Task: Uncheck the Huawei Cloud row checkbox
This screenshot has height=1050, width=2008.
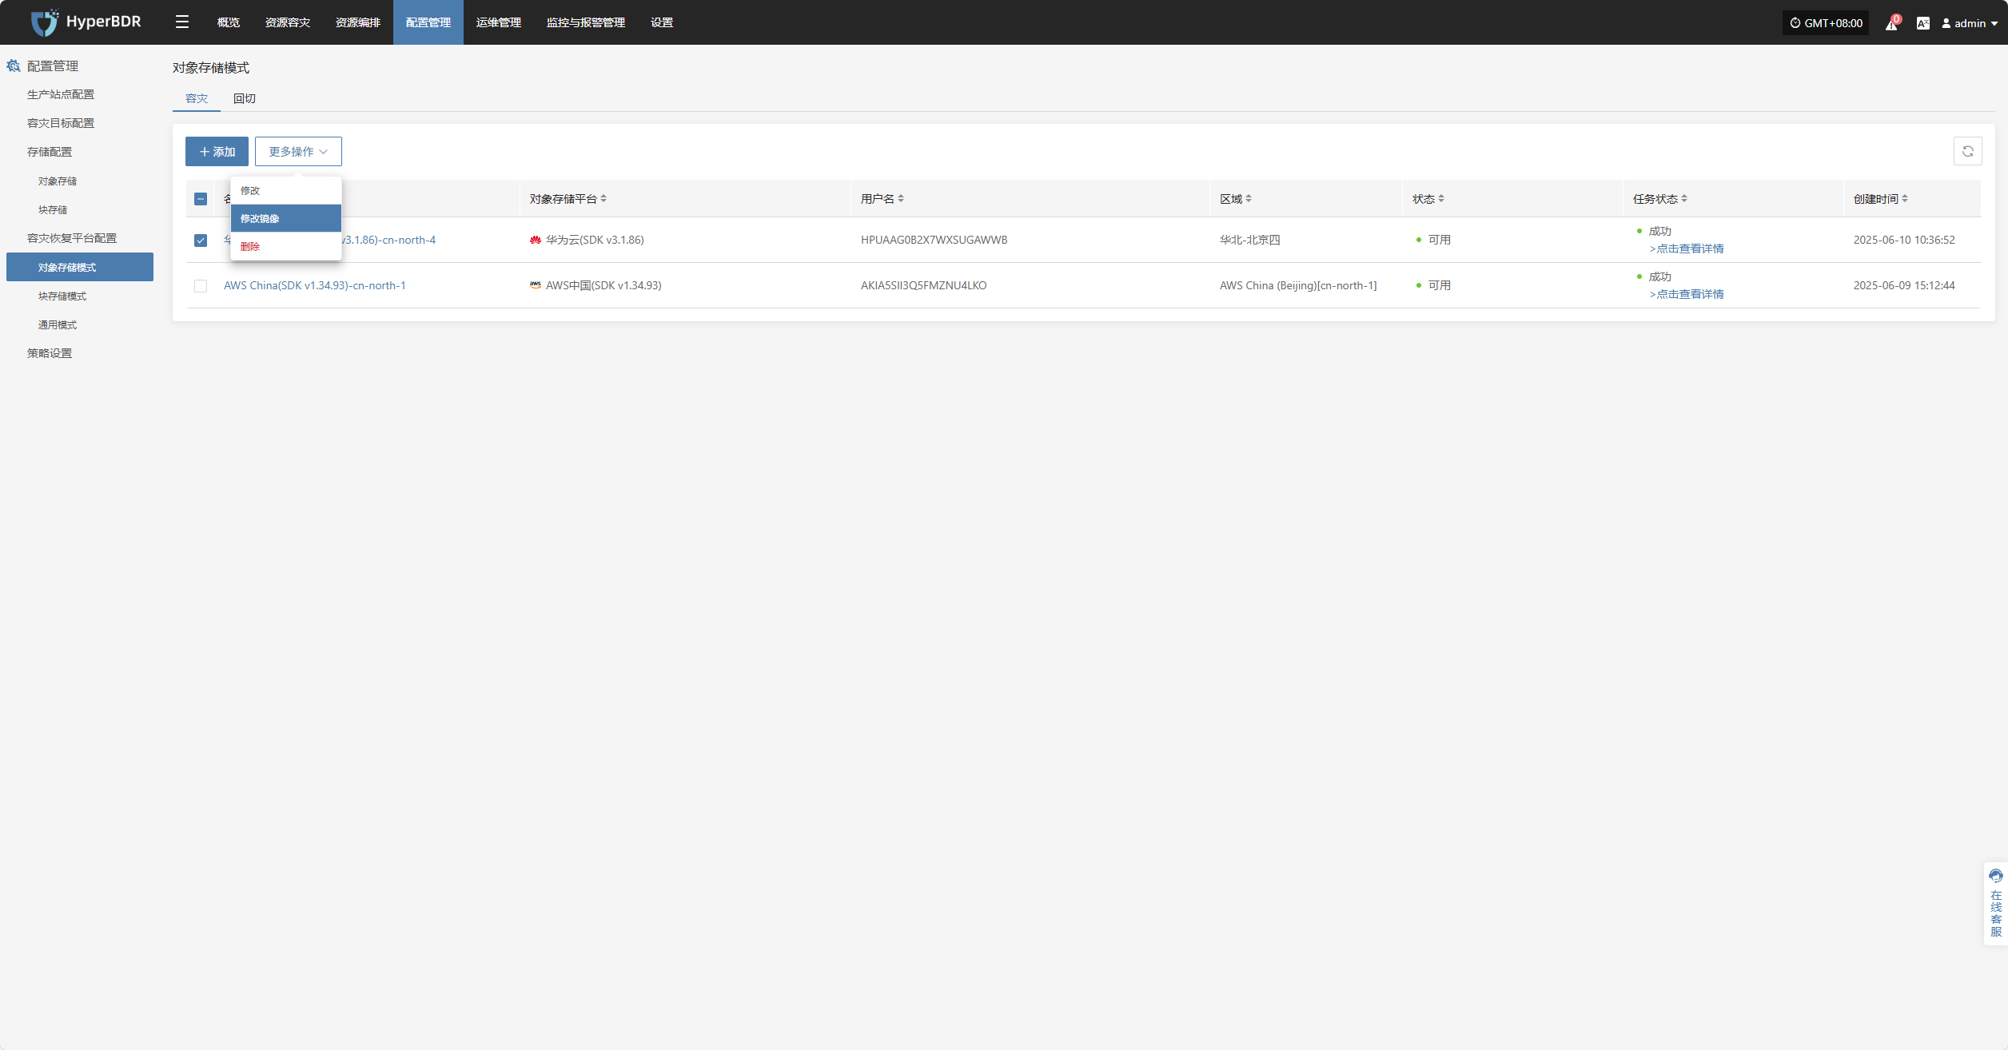Action: [201, 240]
